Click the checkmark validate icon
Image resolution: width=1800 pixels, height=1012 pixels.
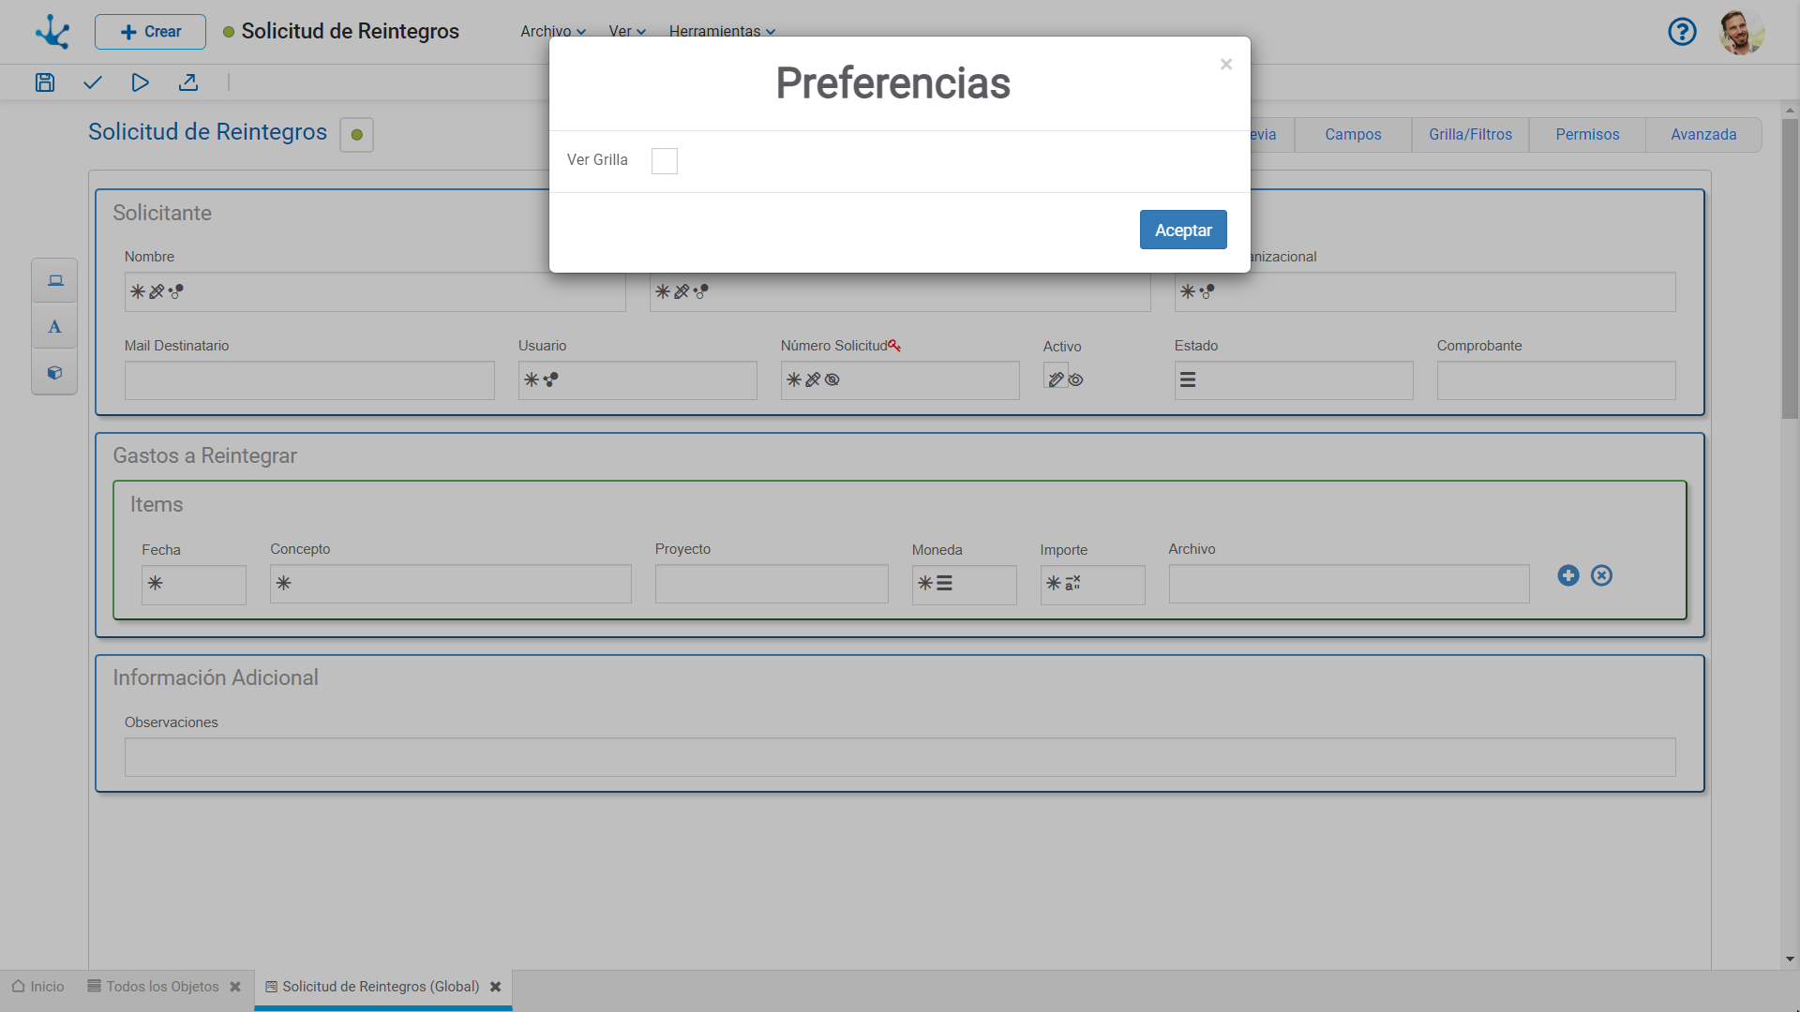click(x=92, y=82)
